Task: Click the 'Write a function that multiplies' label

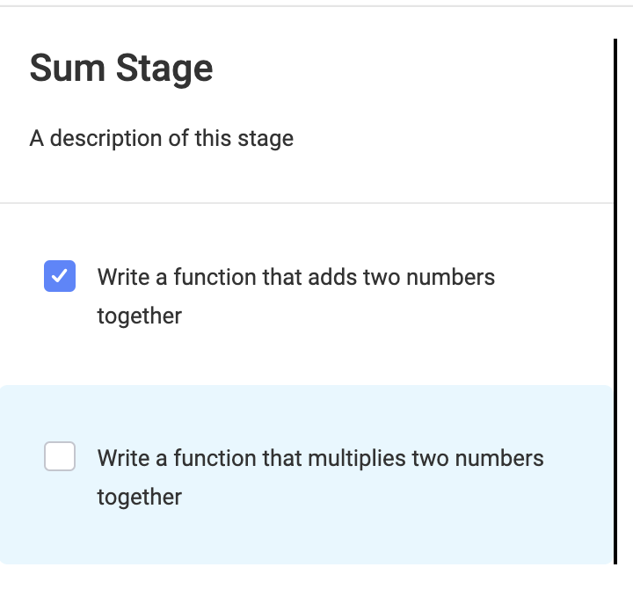Action: pyautogui.click(x=321, y=477)
